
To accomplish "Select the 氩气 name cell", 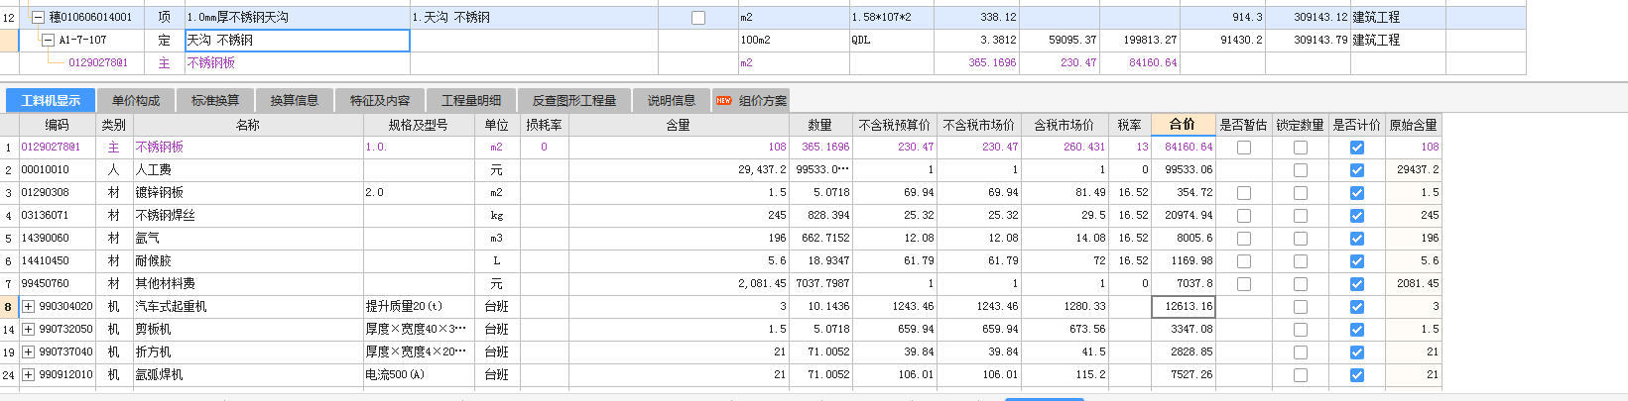I will point(248,239).
